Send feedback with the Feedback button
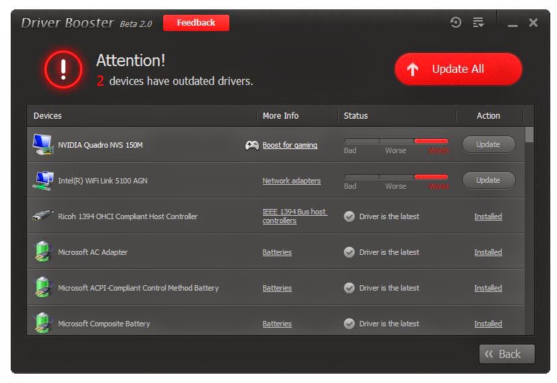 coord(196,23)
